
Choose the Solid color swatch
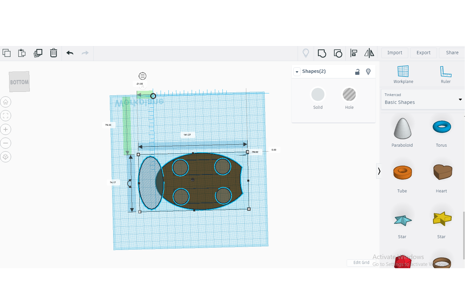tap(318, 95)
